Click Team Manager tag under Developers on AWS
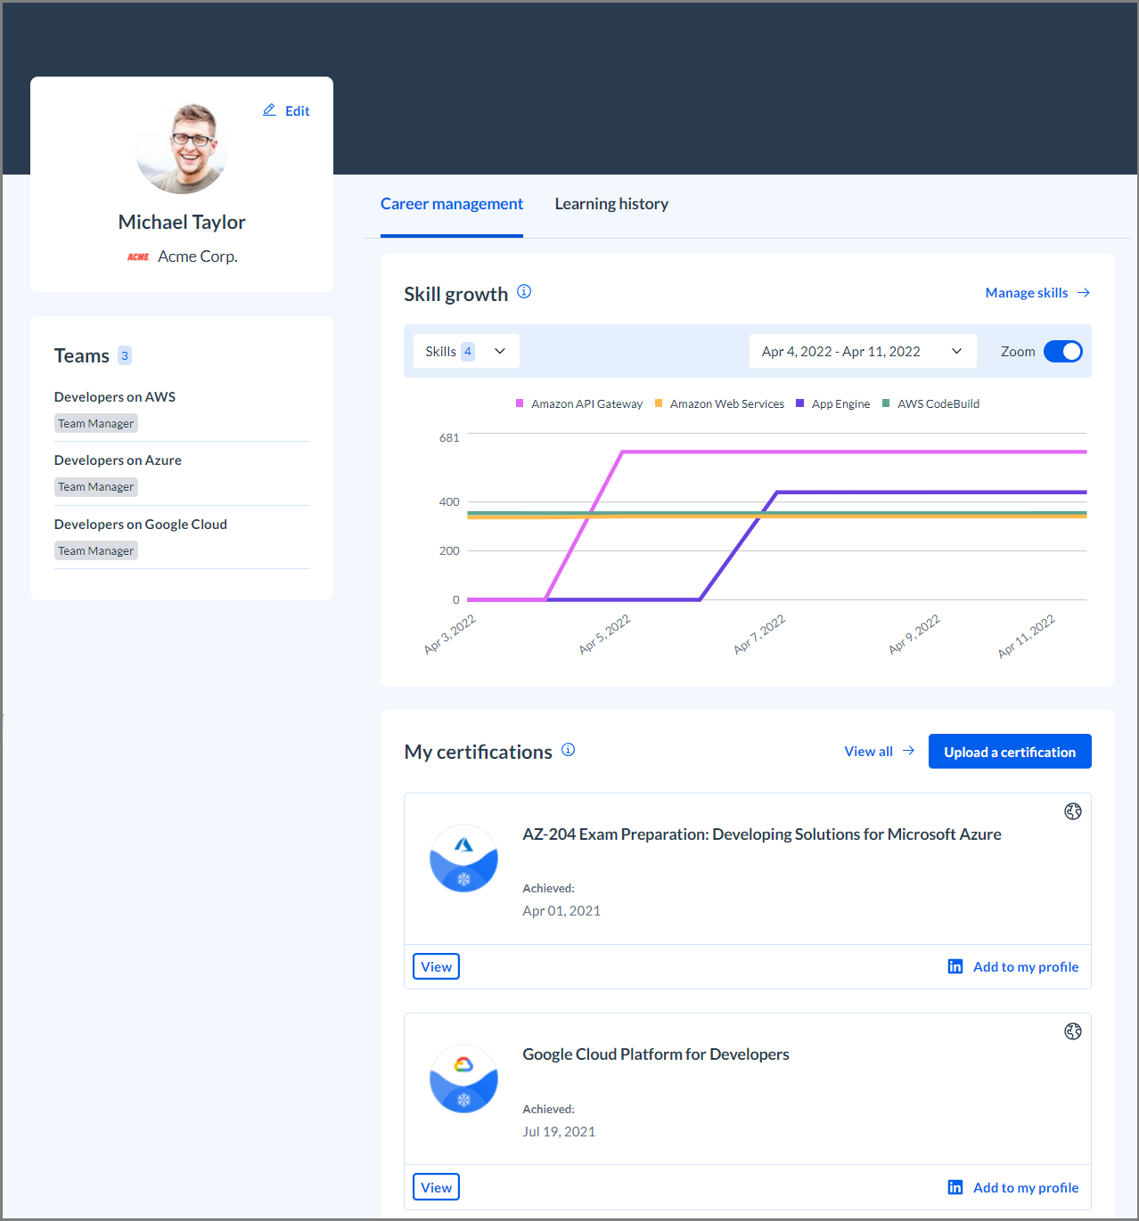The image size is (1139, 1221). pos(96,423)
